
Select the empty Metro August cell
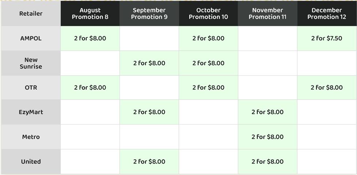point(90,137)
